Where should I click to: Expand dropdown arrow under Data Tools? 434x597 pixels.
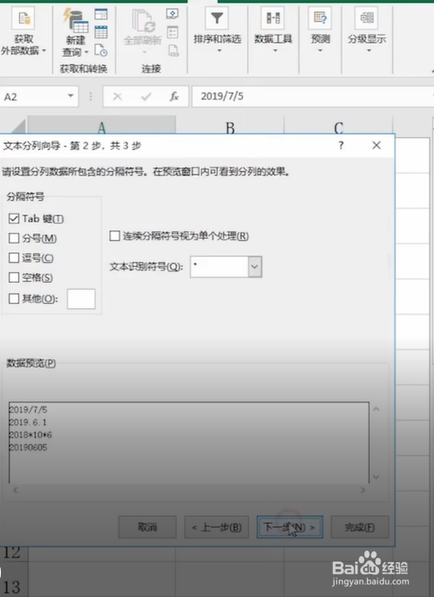click(x=275, y=51)
